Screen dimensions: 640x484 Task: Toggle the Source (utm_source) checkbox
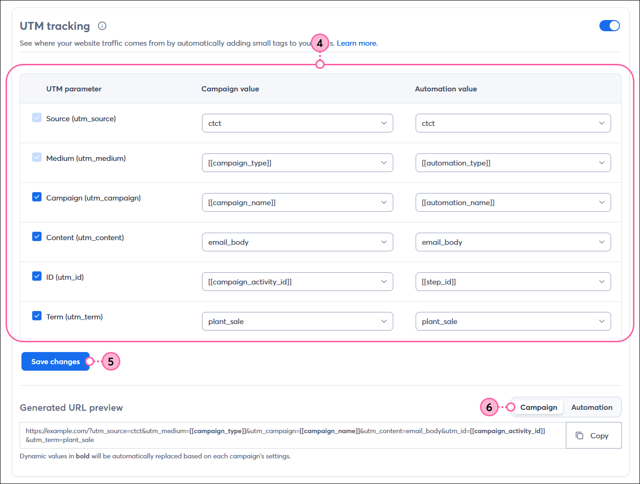(x=37, y=118)
